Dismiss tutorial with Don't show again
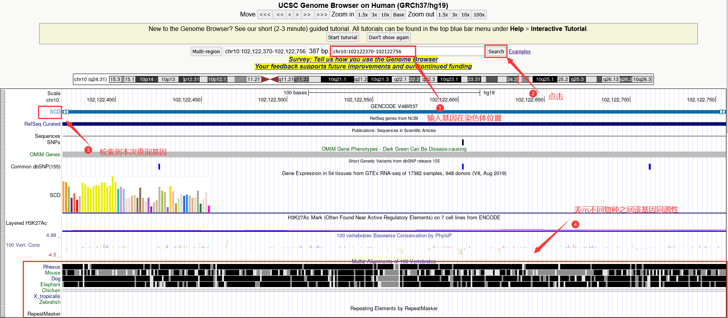 pos(388,38)
